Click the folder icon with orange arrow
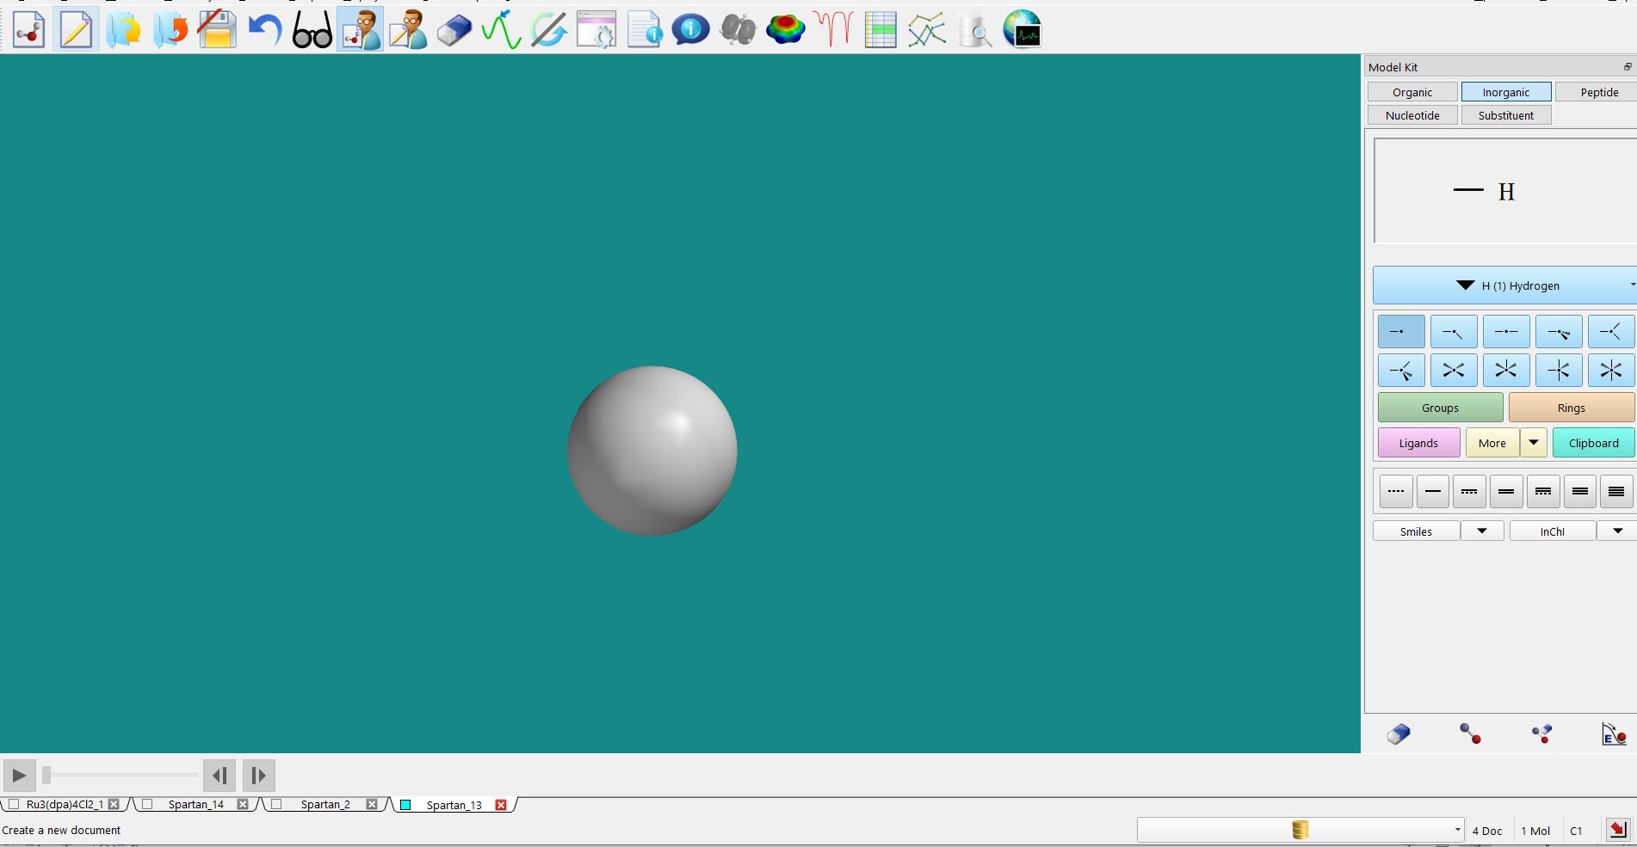Image resolution: width=1637 pixels, height=847 pixels. 170,29
